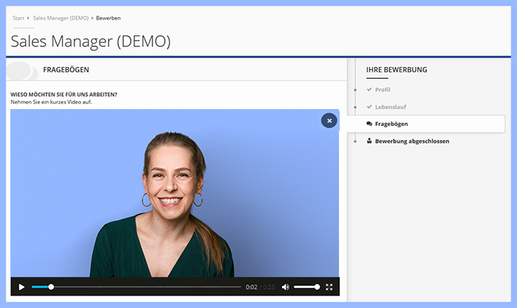Select the Profil step label
517x308 pixels.
[383, 90]
